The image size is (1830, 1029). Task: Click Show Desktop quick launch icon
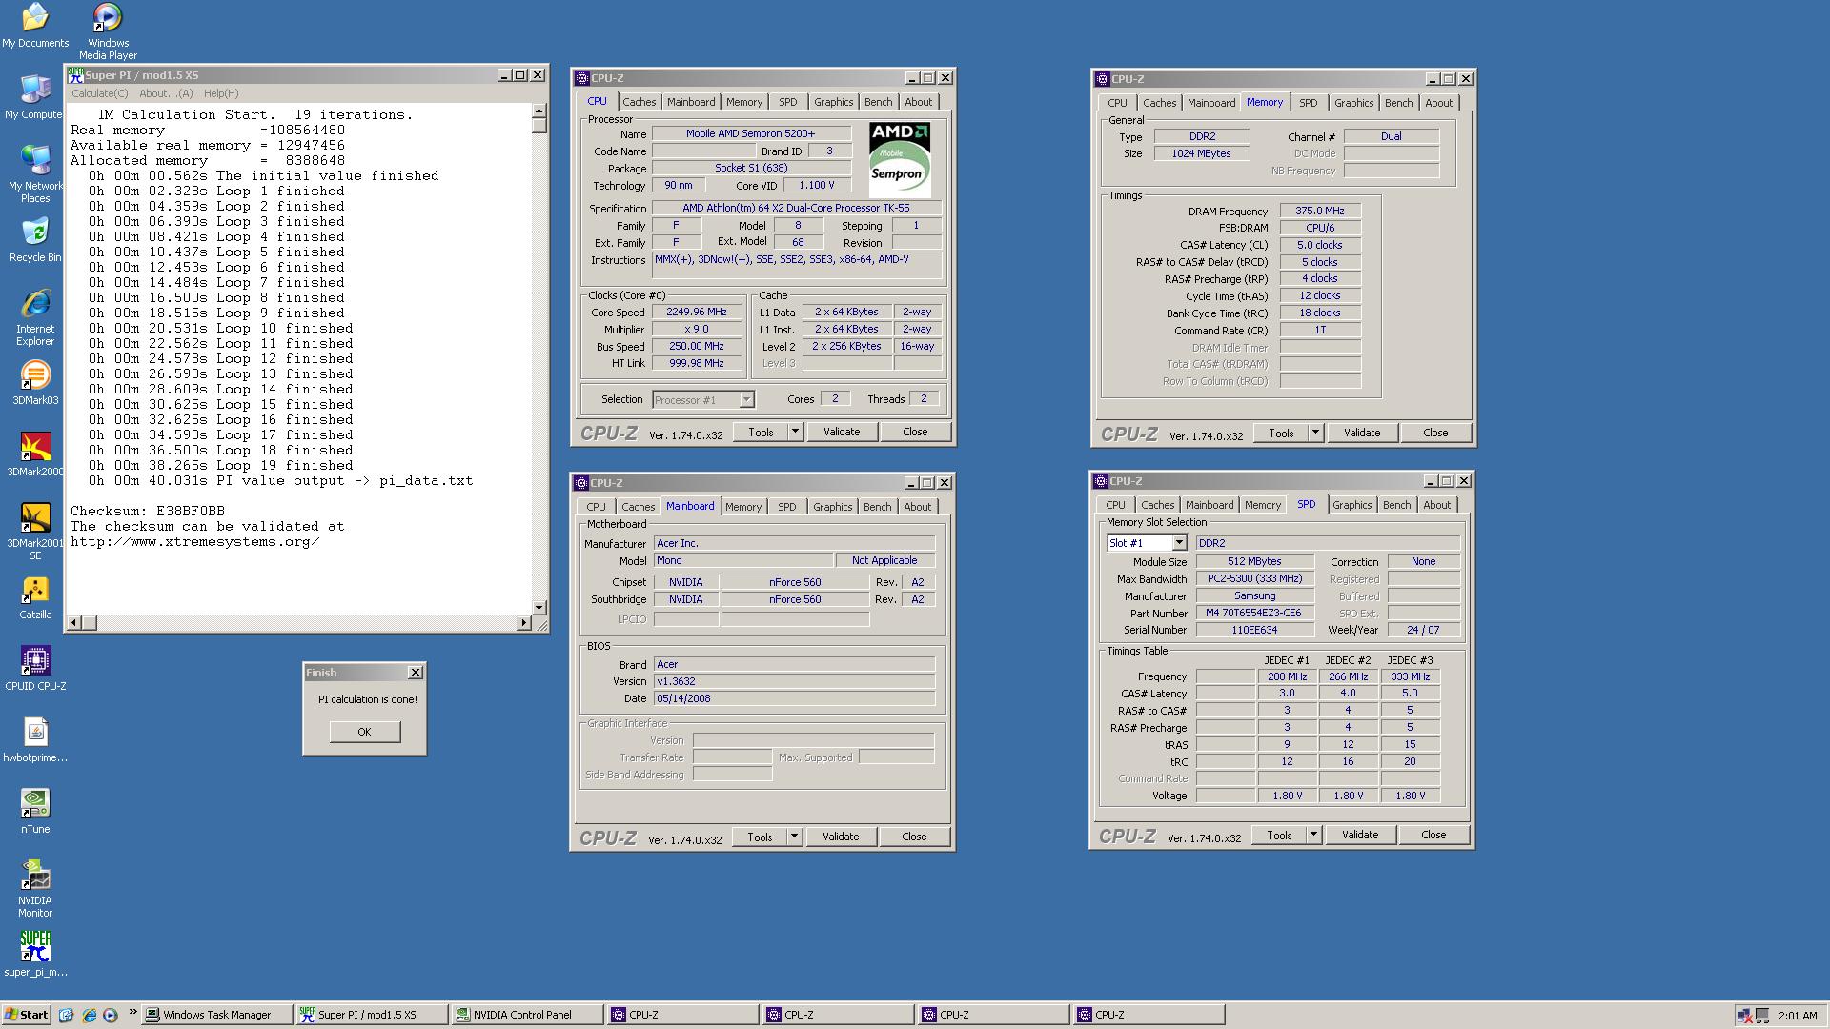point(66,1015)
